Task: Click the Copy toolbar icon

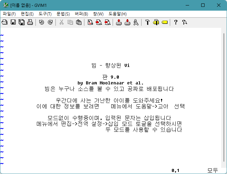Action: click(70, 22)
